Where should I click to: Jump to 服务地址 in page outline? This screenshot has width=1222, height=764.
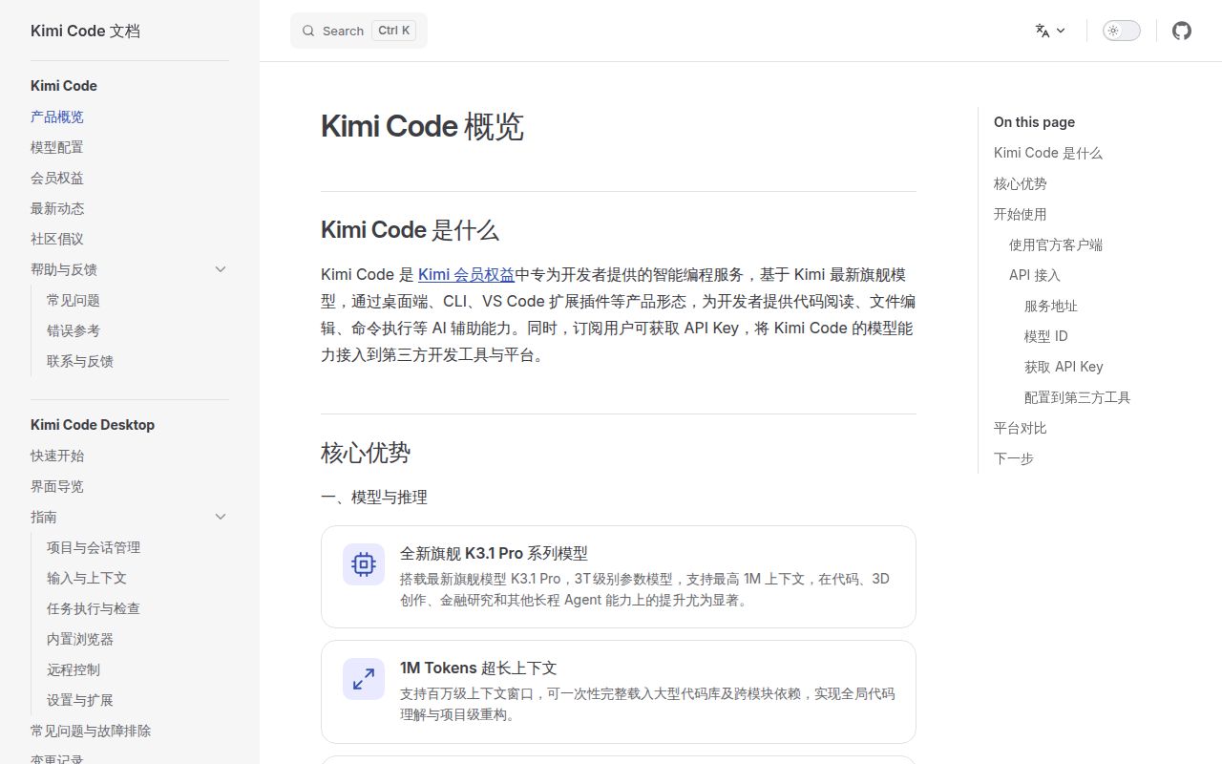[x=1051, y=306]
